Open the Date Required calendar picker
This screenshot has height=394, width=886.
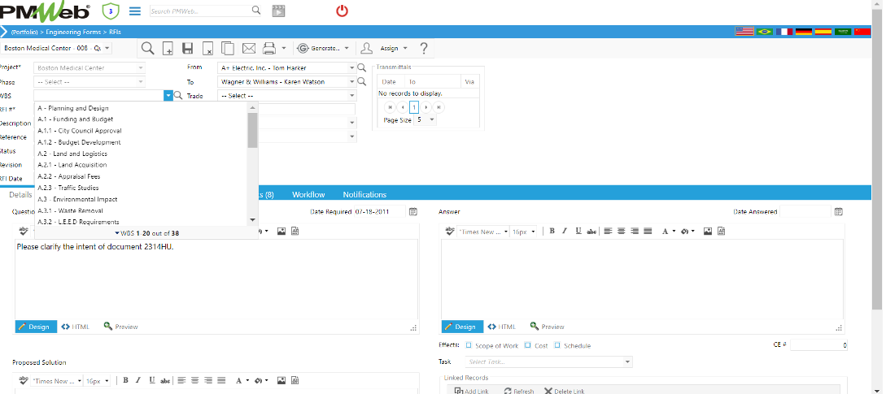pyautogui.click(x=413, y=212)
